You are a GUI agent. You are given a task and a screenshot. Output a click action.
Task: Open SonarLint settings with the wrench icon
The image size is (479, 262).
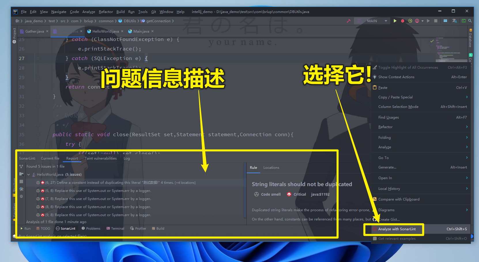(x=21, y=189)
